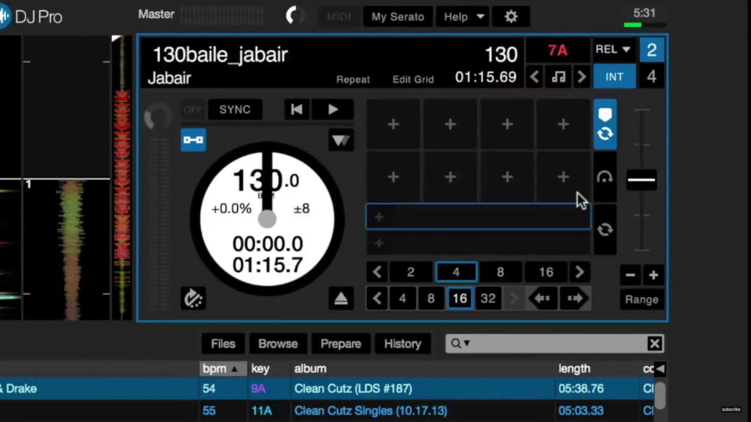Turn sync off with the OFF button
Screen dimensions: 751x422
point(192,110)
